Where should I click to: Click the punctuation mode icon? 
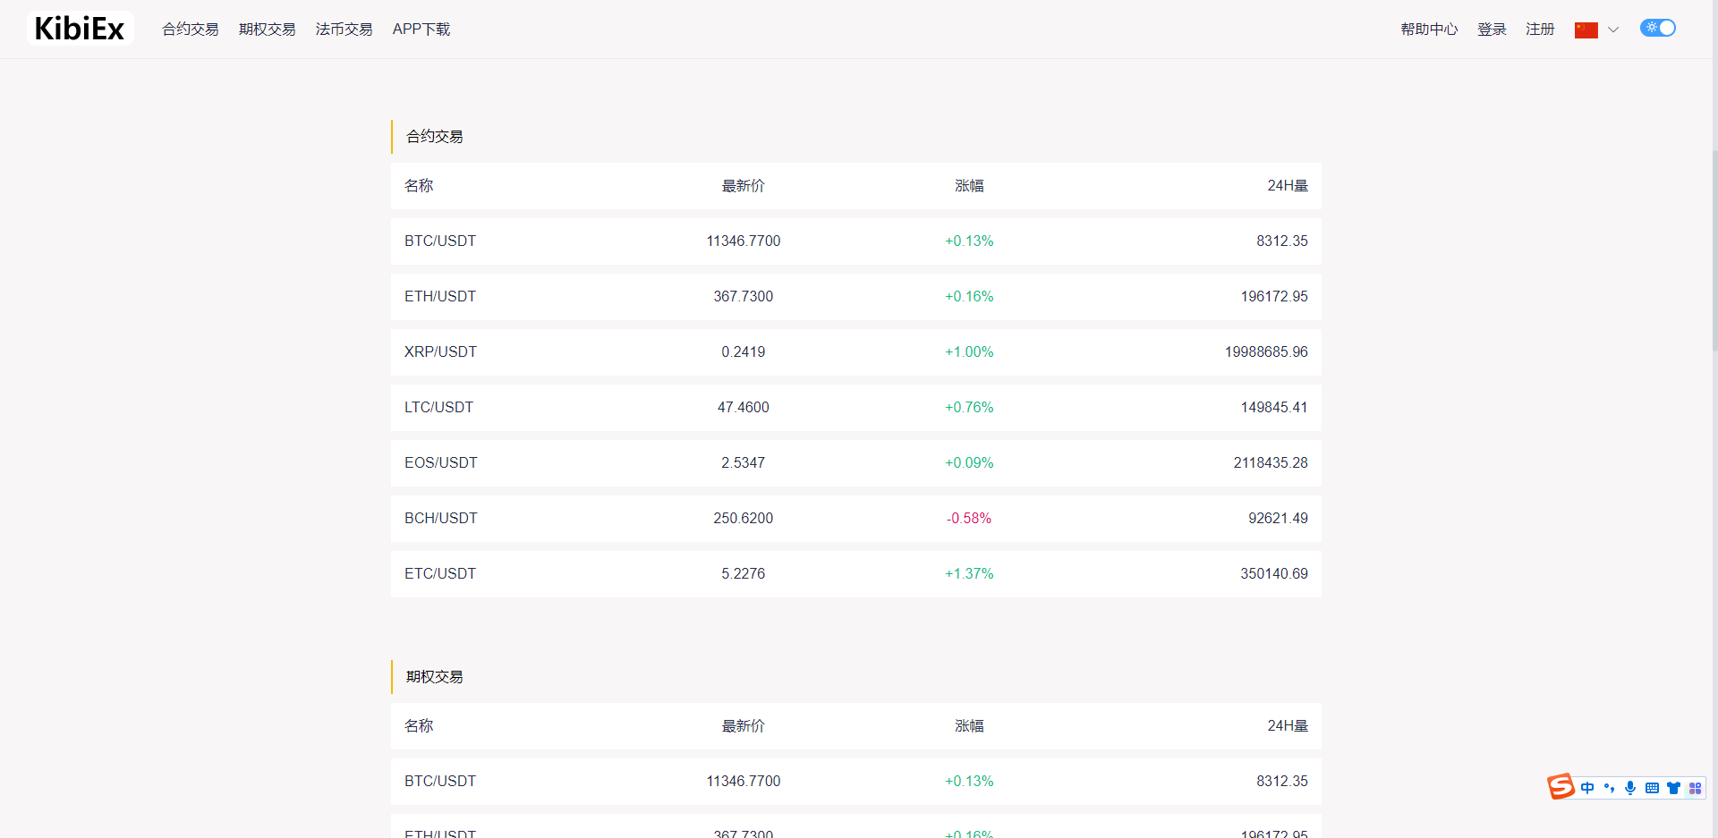[x=1610, y=788]
